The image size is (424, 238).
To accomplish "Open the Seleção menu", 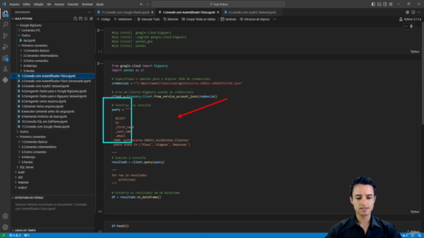I will (x=38, y=4).
